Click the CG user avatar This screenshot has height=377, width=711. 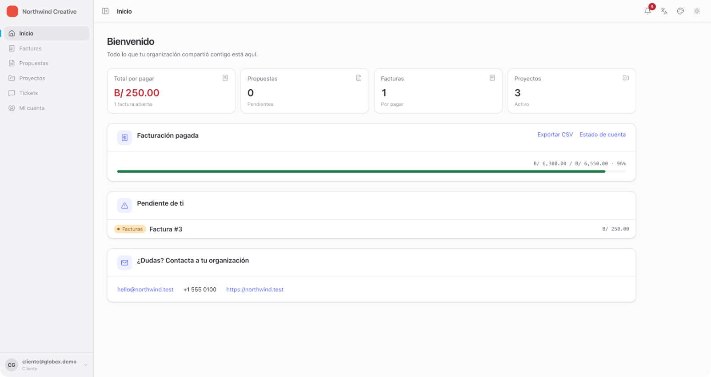coord(12,365)
